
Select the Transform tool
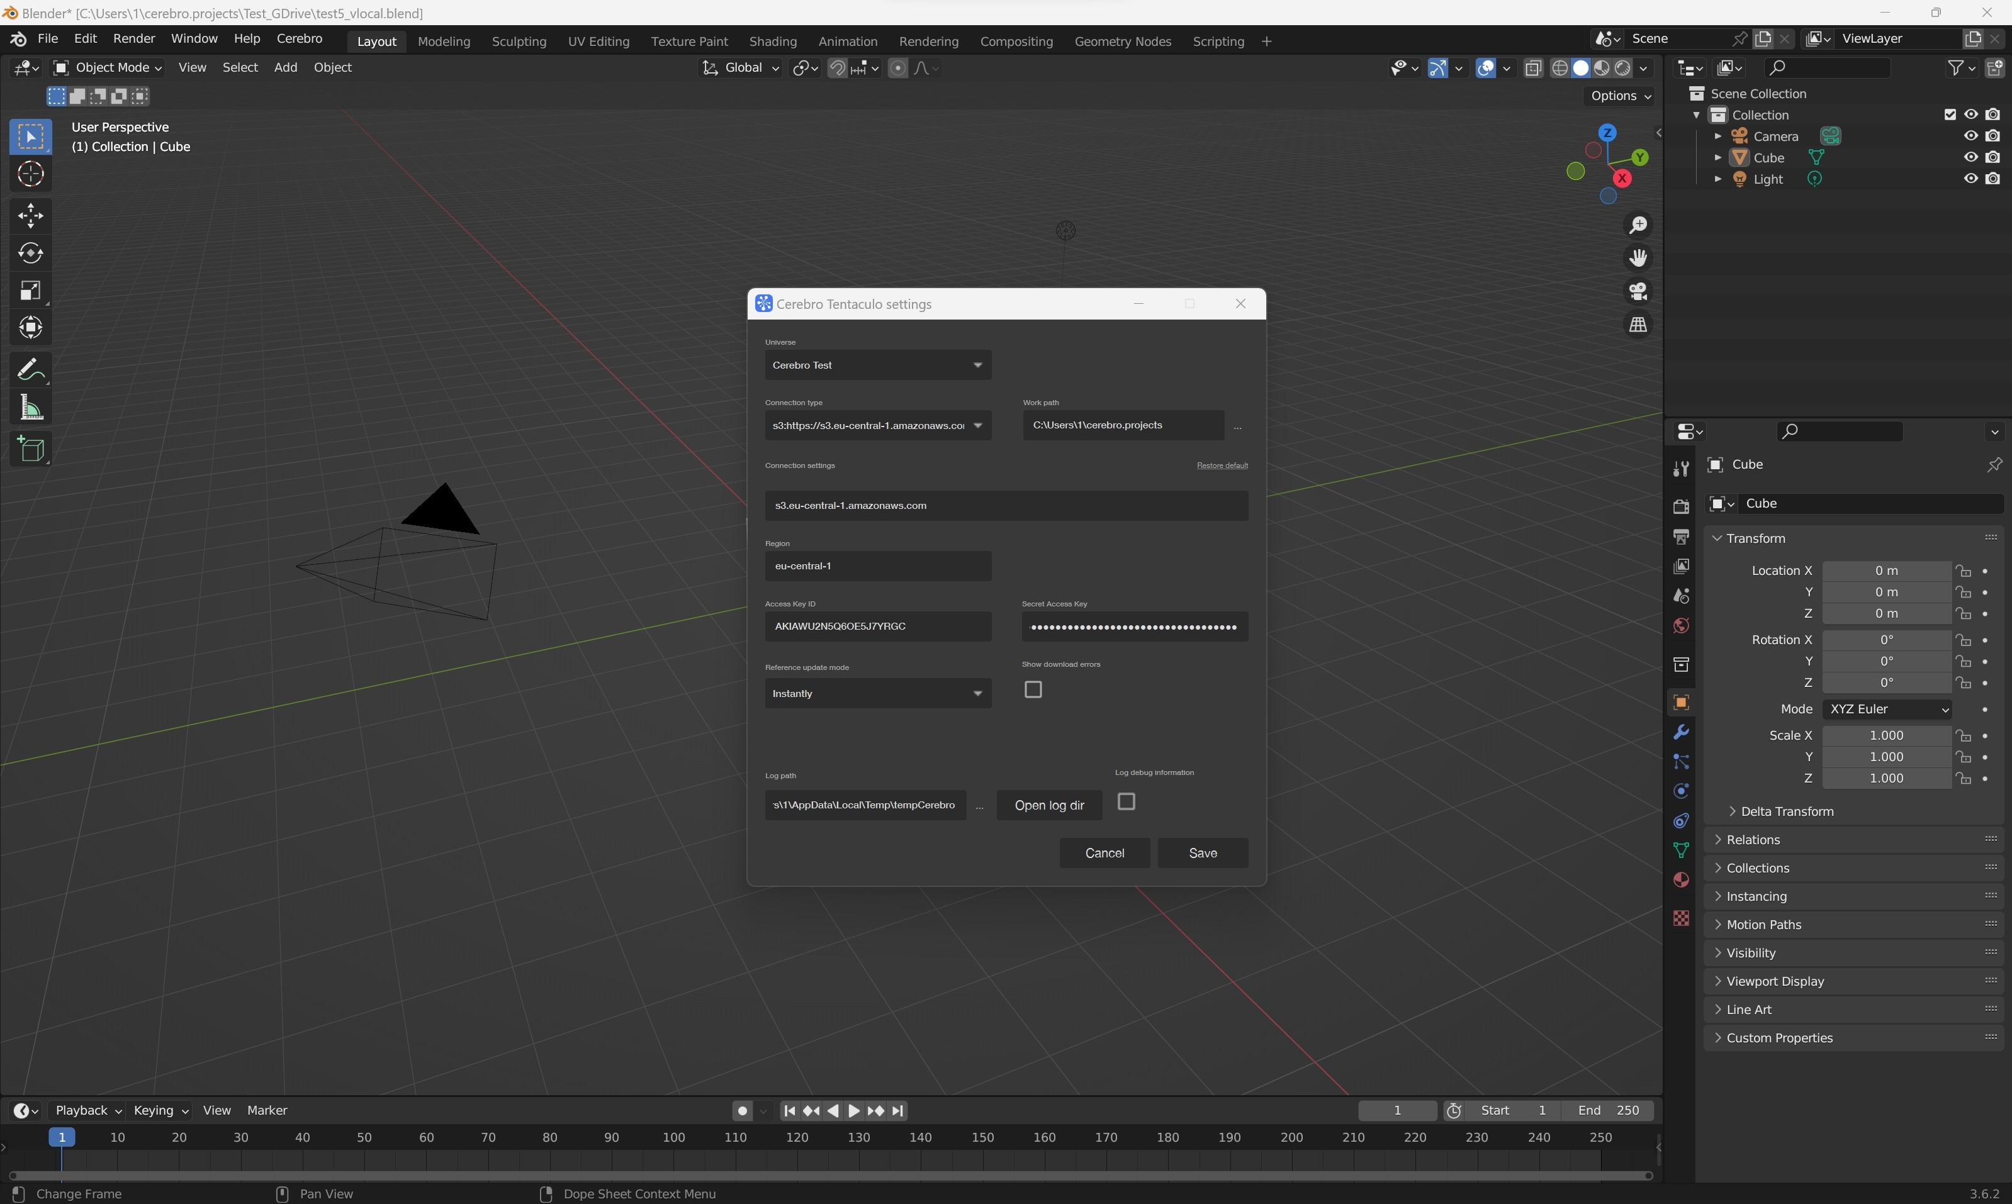[31, 328]
